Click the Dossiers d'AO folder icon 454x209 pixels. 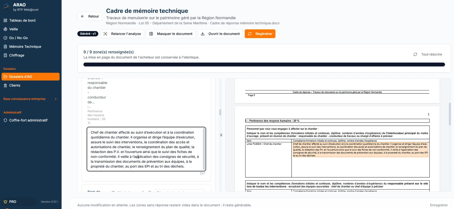(x=5, y=77)
